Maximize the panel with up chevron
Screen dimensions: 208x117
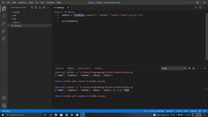tap(201, 68)
